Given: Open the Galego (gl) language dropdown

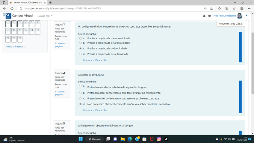Looking at the screenshot, I should pyautogui.click(x=45, y=16).
